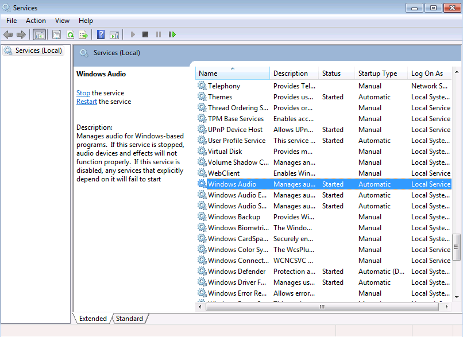463x337 pixels.
Task: Select the Windows Color Sy... service row
Action: click(x=324, y=250)
